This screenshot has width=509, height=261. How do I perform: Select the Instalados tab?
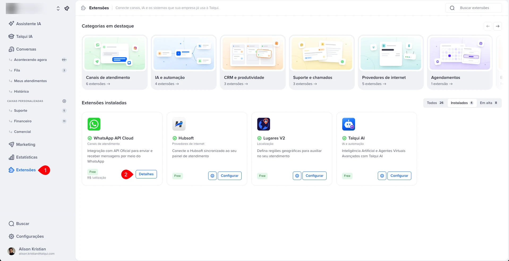point(462,103)
